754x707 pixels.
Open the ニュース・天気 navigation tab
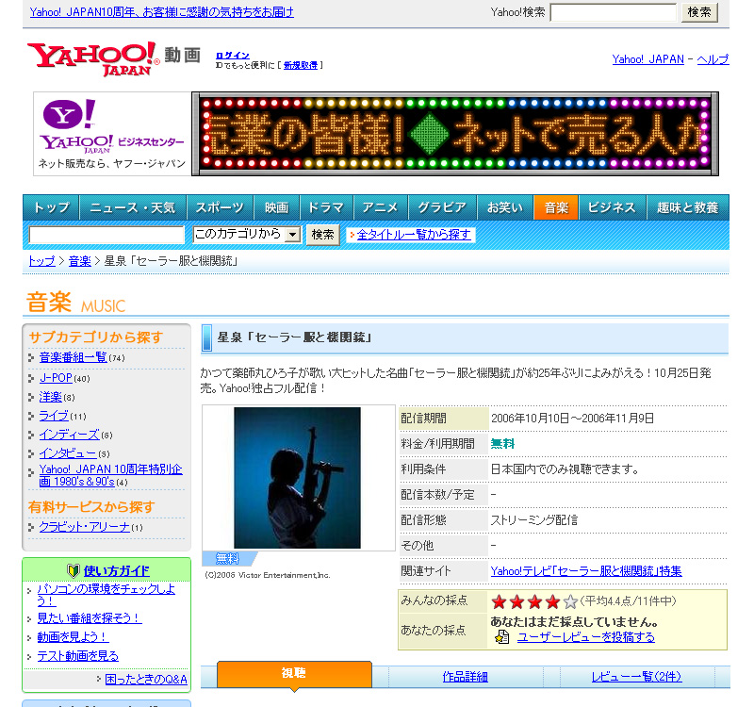pos(133,207)
